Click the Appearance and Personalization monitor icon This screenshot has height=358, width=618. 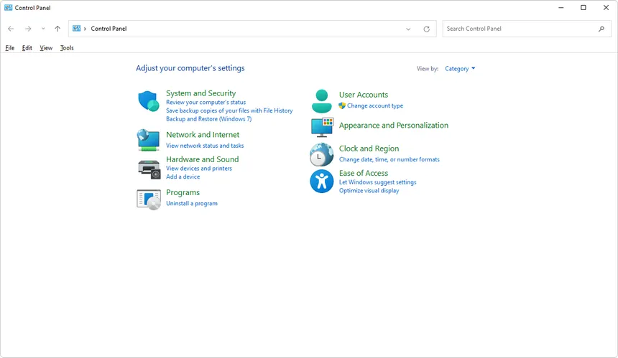pyautogui.click(x=322, y=127)
